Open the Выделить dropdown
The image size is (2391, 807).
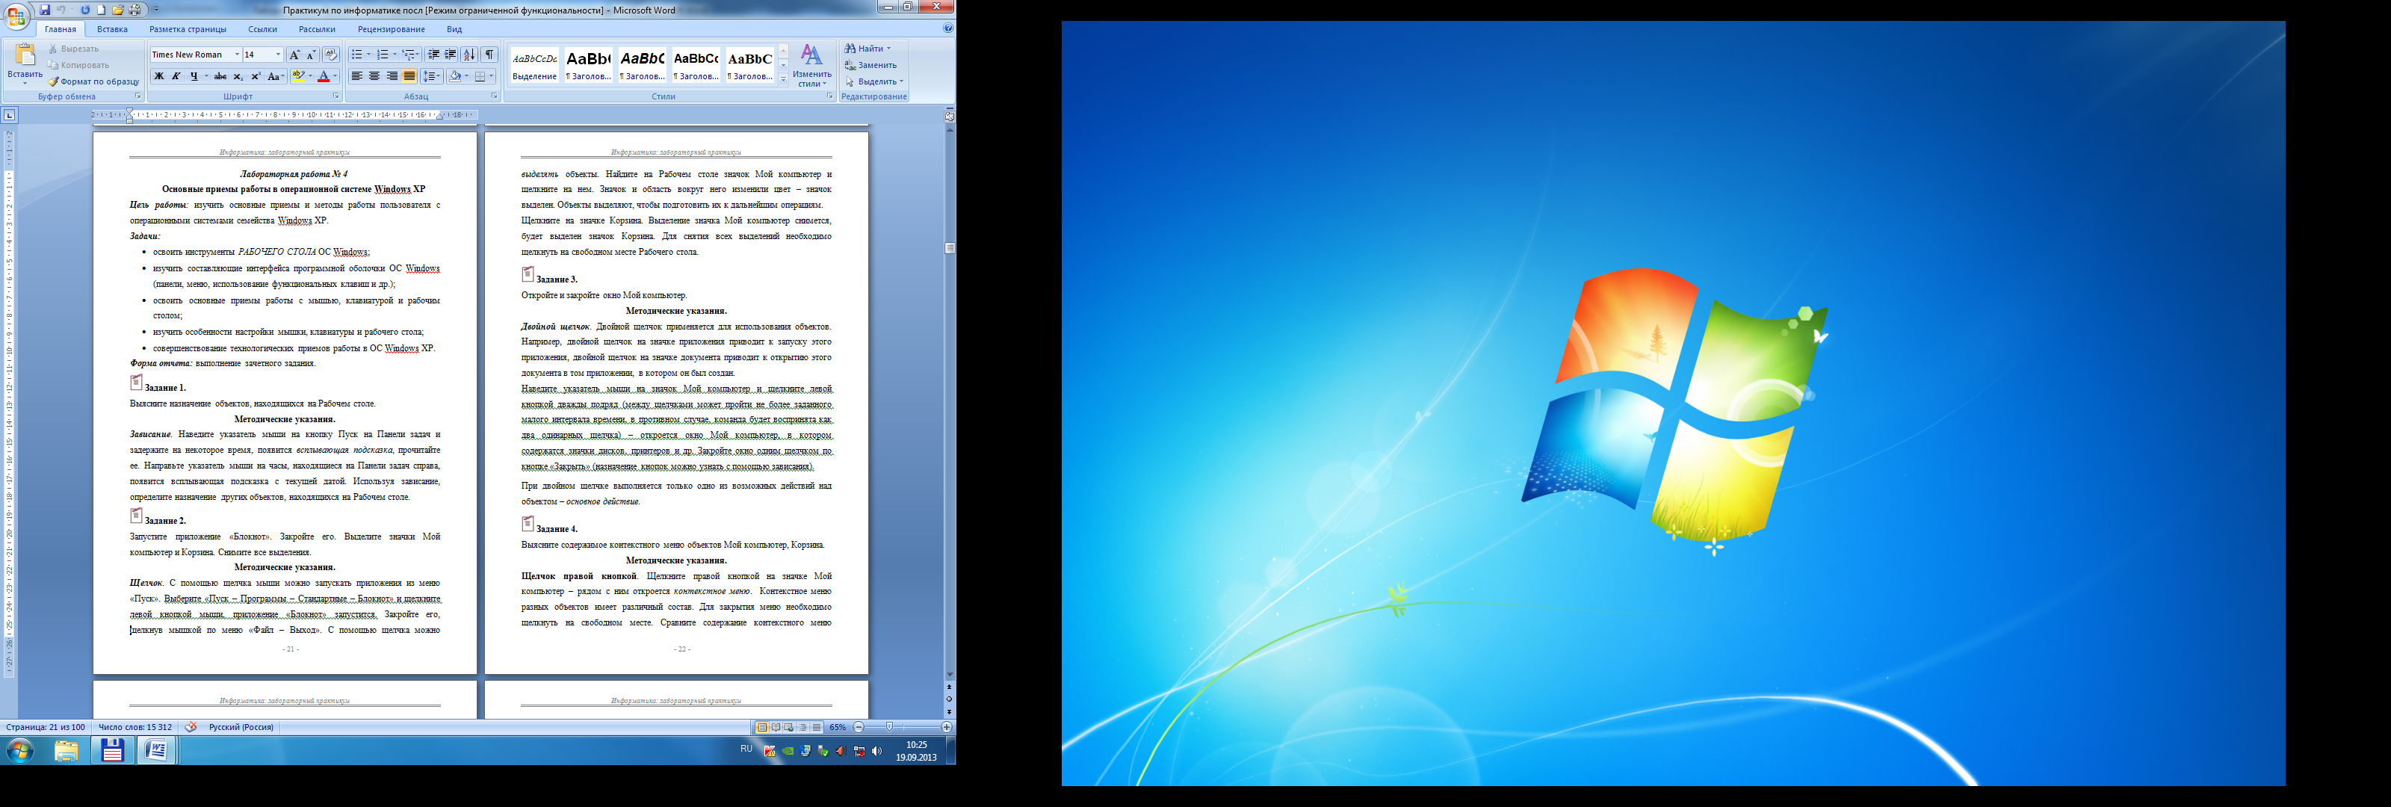coord(874,81)
